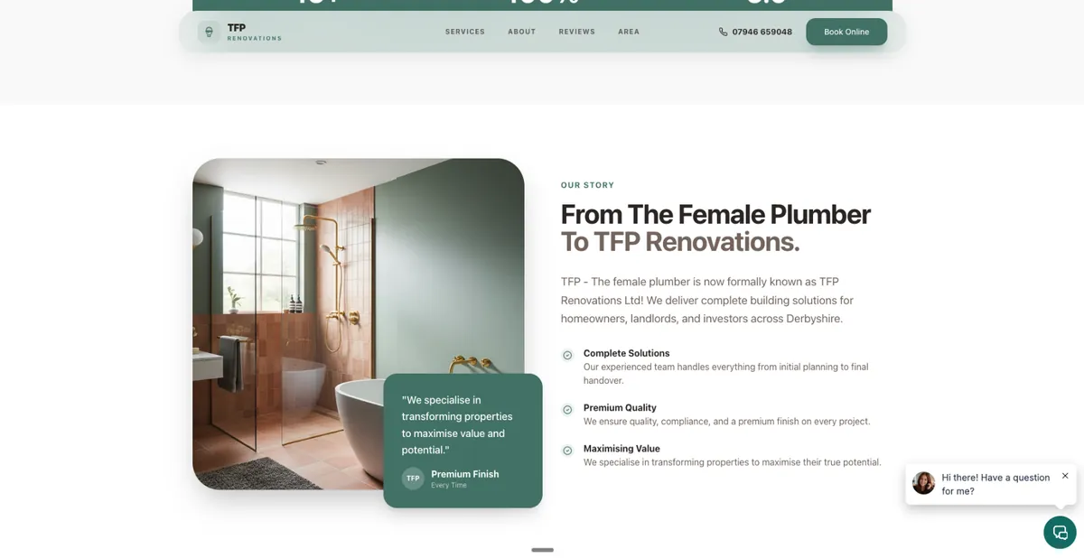Click the "Complete Solutions" title
The image size is (1084, 558).
coord(626,353)
